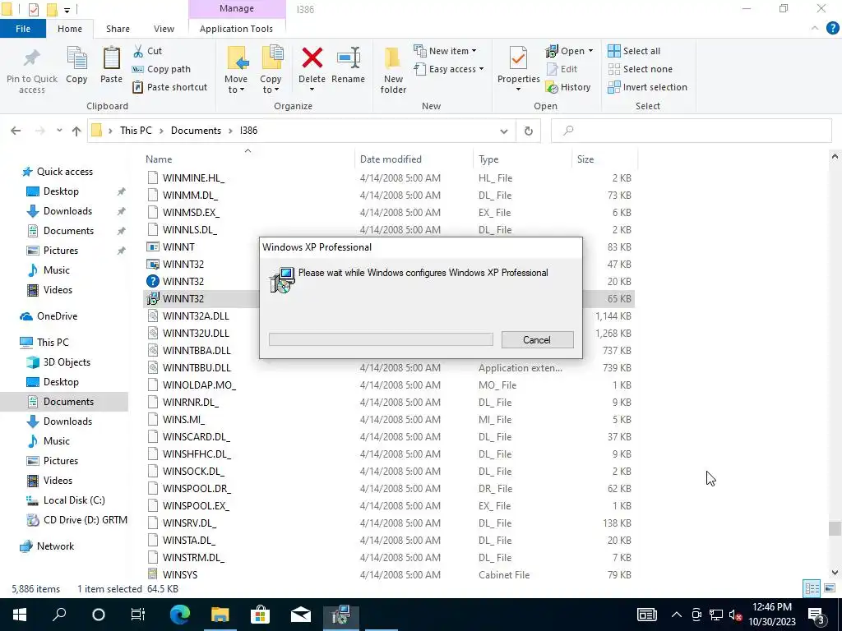Viewport: 842px width, 631px height.
Task: Click the muted volume tray icon
Action: (736, 615)
